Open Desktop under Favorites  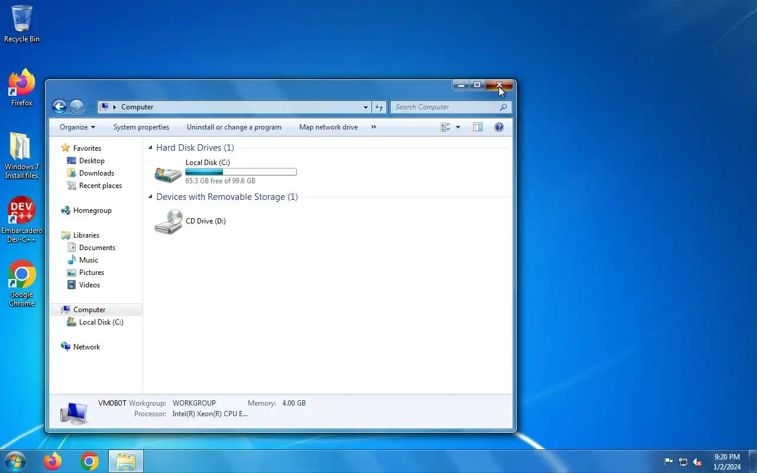click(92, 161)
